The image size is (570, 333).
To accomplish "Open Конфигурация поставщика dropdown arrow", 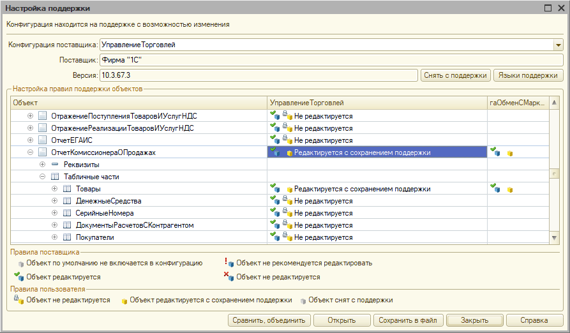I will point(559,45).
